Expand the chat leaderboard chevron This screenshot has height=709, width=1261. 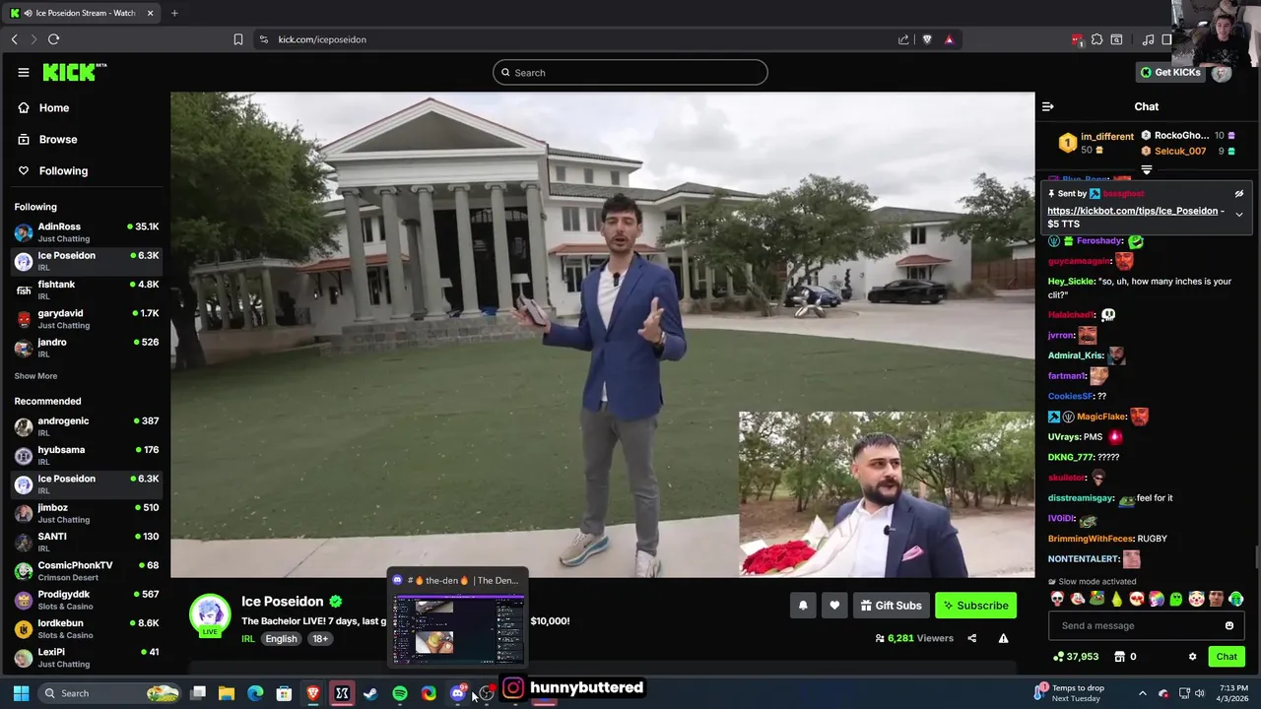point(1146,170)
